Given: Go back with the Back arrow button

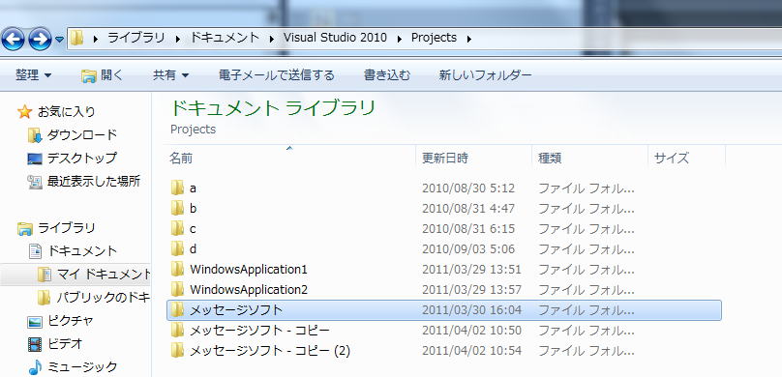Looking at the screenshot, I should tap(13, 40).
